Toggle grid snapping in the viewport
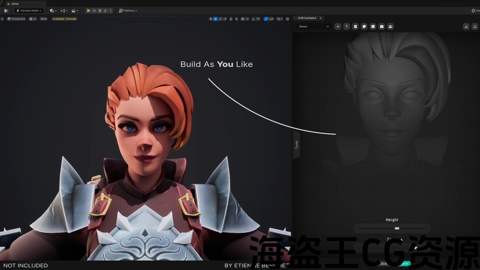 pyautogui.click(x=243, y=19)
